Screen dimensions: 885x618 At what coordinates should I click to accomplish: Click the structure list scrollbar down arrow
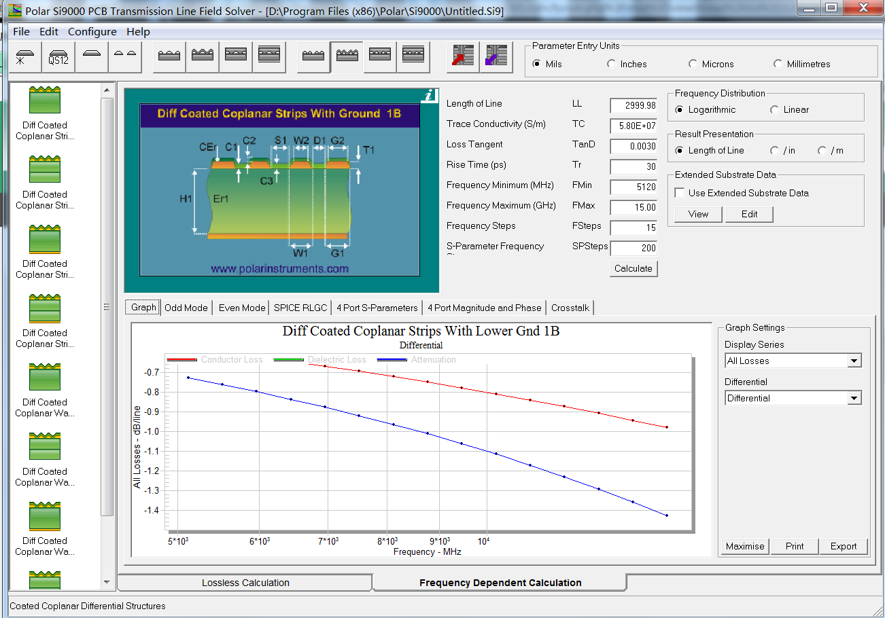[x=107, y=582]
